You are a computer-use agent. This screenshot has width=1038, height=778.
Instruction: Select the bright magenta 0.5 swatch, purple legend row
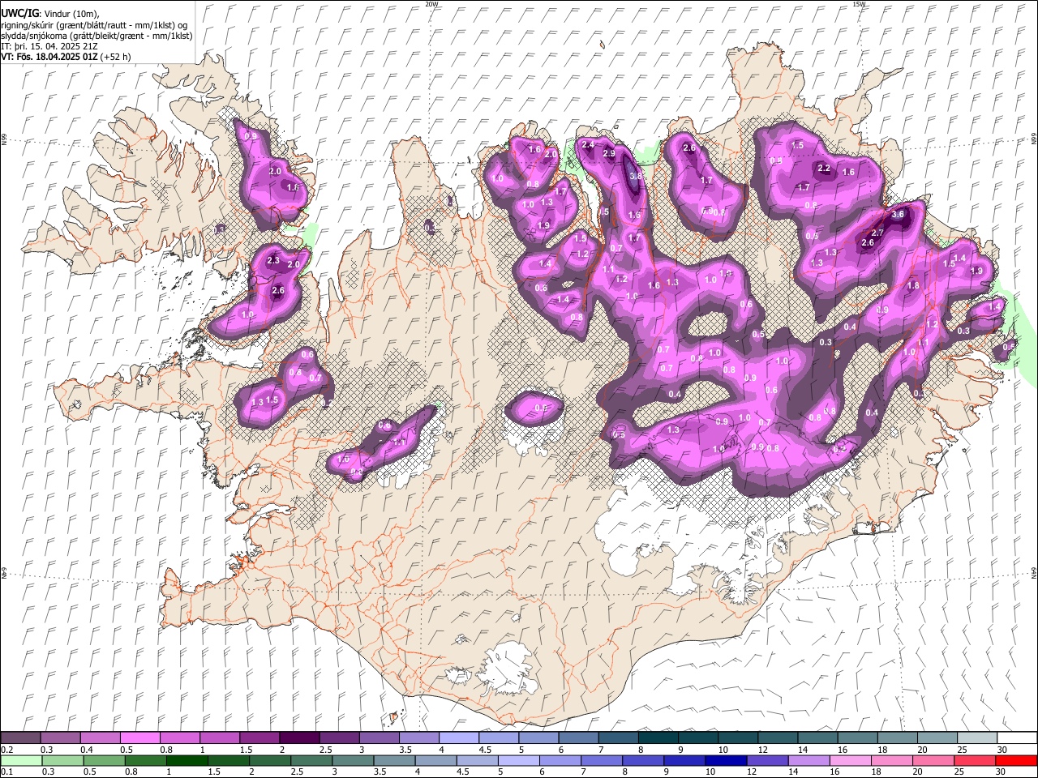coord(140,738)
